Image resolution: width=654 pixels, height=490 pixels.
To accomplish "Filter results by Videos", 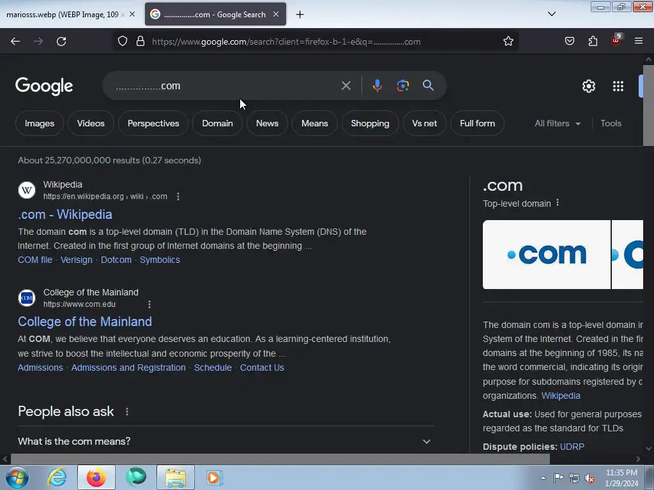I will point(91,124).
